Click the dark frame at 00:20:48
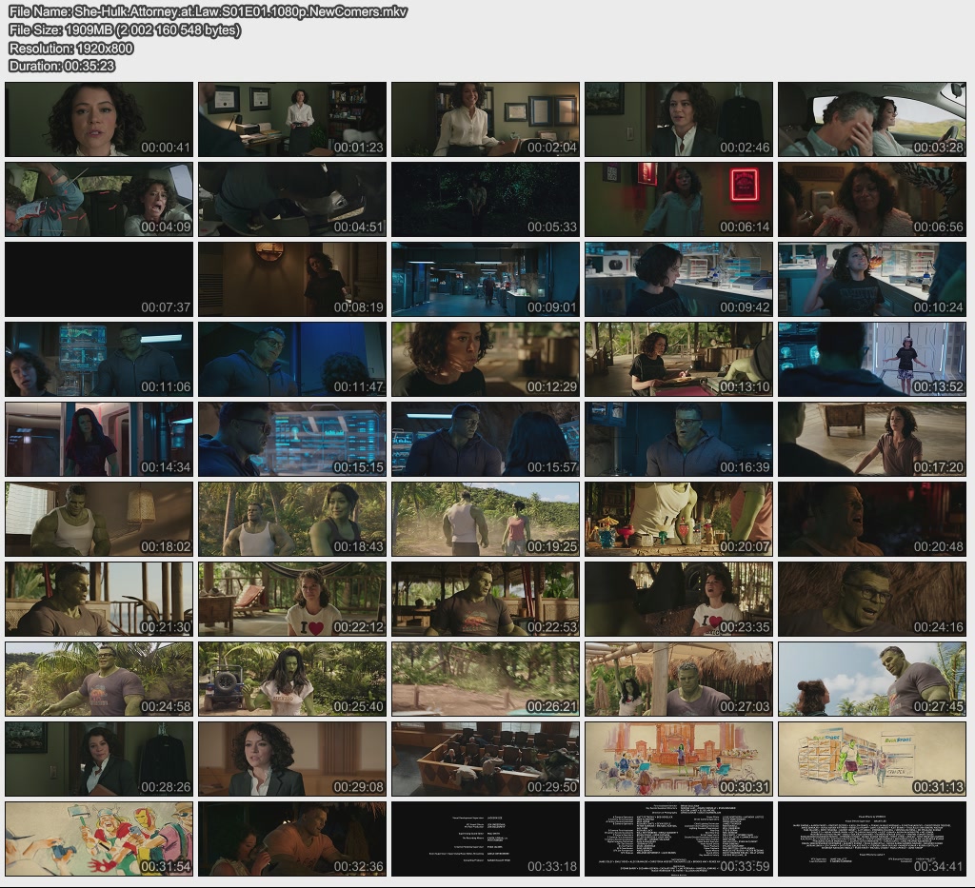975x888 pixels. [872, 520]
